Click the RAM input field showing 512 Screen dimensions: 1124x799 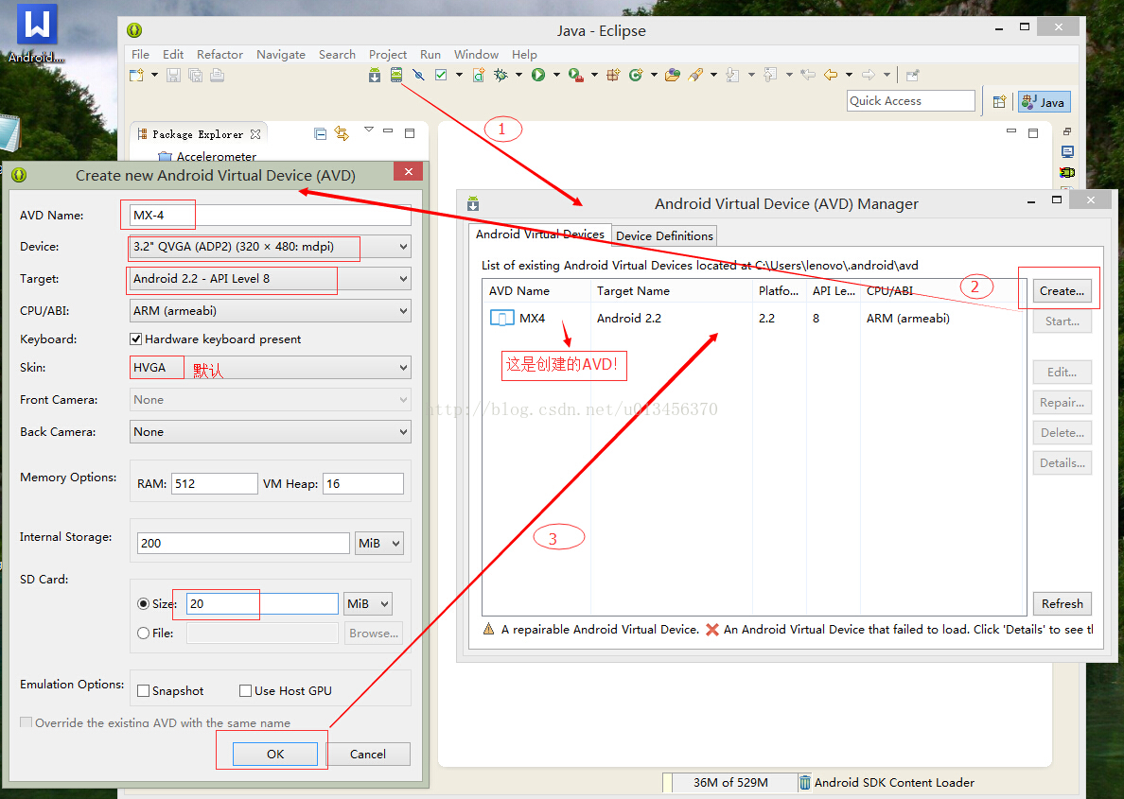click(215, 484)
